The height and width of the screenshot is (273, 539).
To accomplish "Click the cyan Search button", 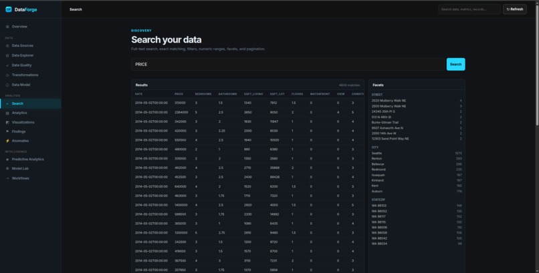I will [x=455, y=65].
